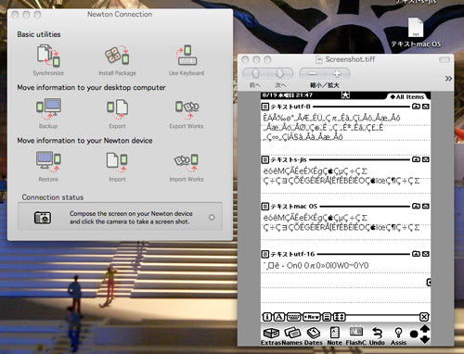Open note icon for テキストutf-8

coord(265,107)
